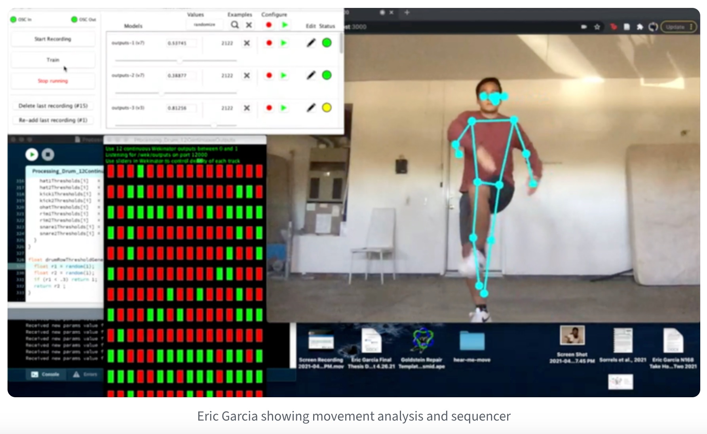
Task: Click the red record dot for outputs-2
Action: point(269,75)
